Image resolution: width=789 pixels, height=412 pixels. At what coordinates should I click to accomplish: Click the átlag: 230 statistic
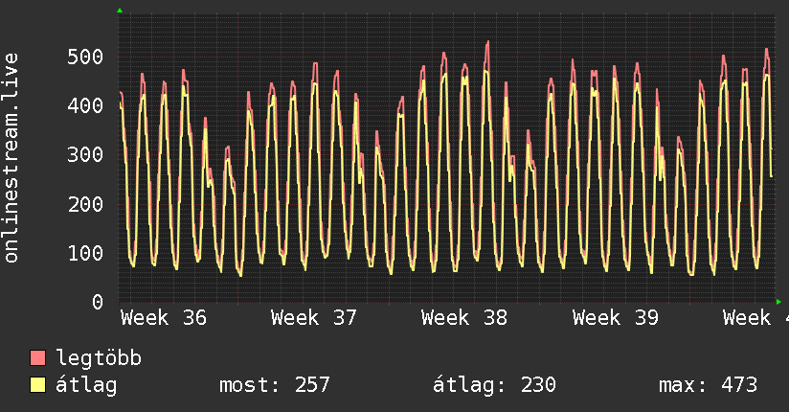(x=495, y=385)
